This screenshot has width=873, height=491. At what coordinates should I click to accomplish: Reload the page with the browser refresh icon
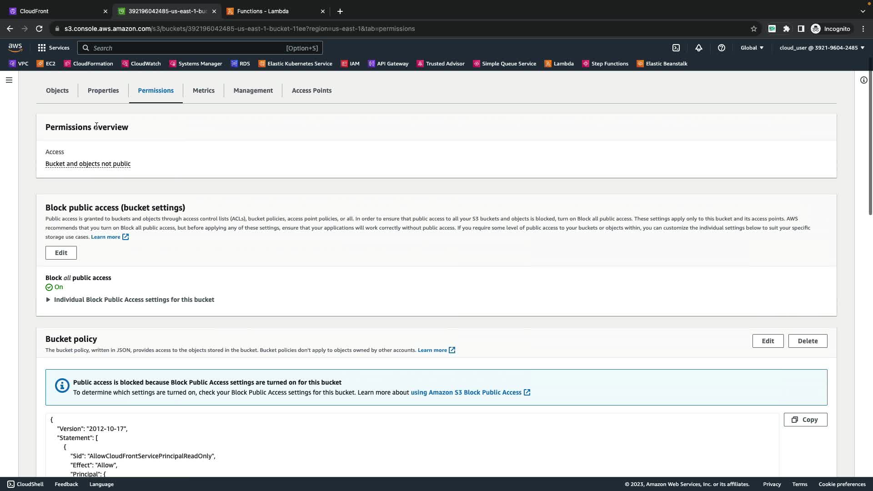click(x=39, y=29)
